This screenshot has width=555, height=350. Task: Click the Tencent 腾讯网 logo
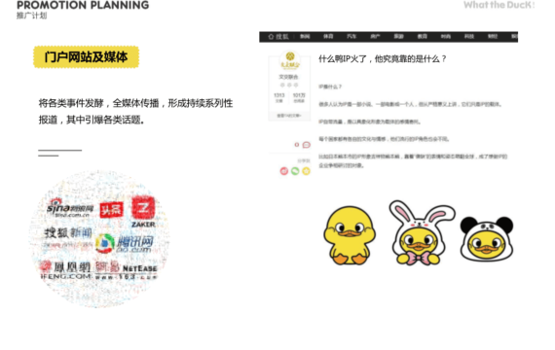click(x=125, y=243)
